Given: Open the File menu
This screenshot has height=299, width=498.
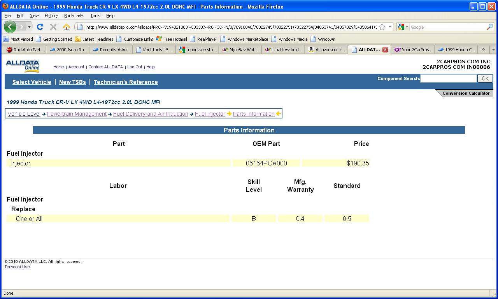Looking at the screenshot, I should click(x=7, y=16).
